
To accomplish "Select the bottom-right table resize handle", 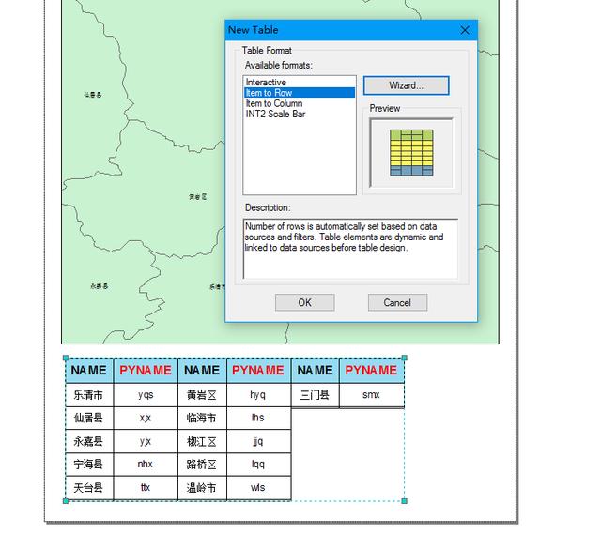I will tap(405, 501).
